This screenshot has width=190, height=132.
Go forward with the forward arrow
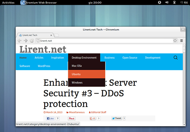[x=26, y=40]
